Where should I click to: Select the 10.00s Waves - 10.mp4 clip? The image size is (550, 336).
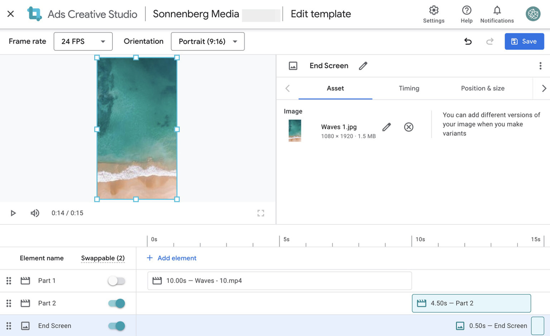(x=279, y=281)
